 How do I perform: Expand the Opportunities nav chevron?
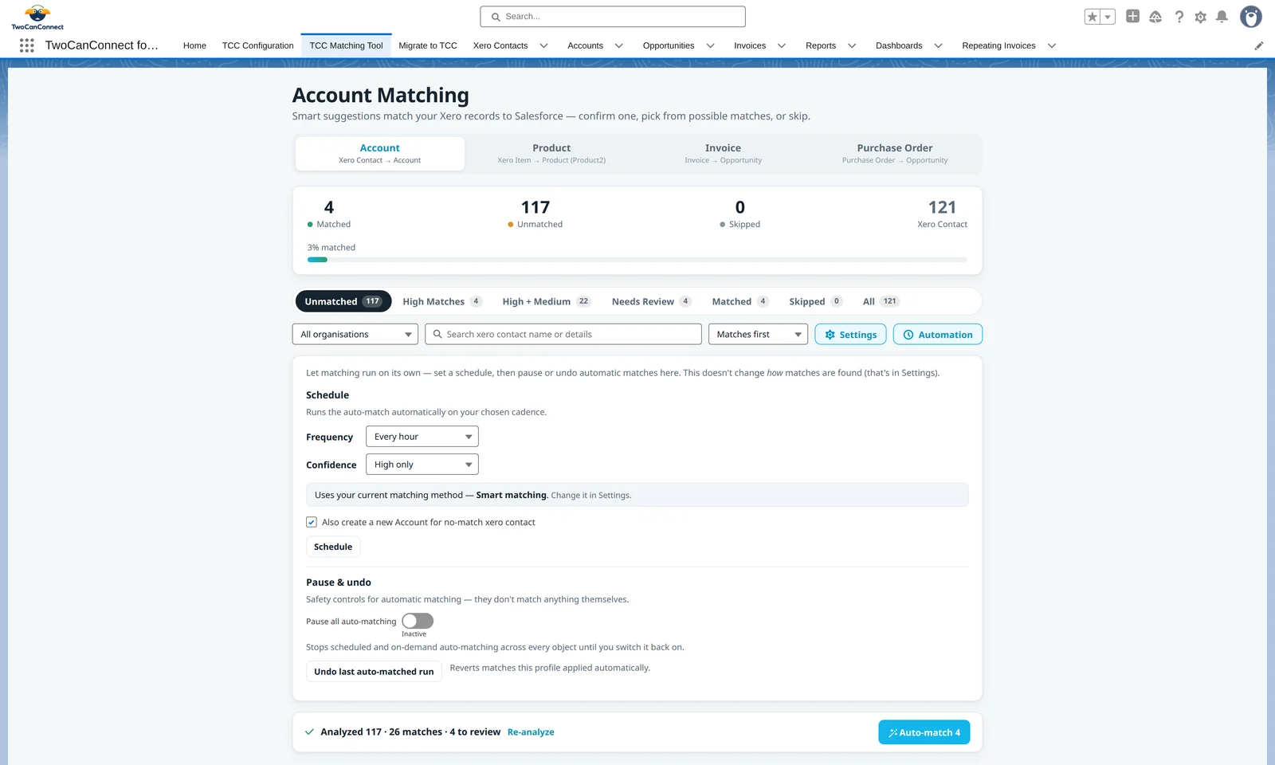coord(711,45)
